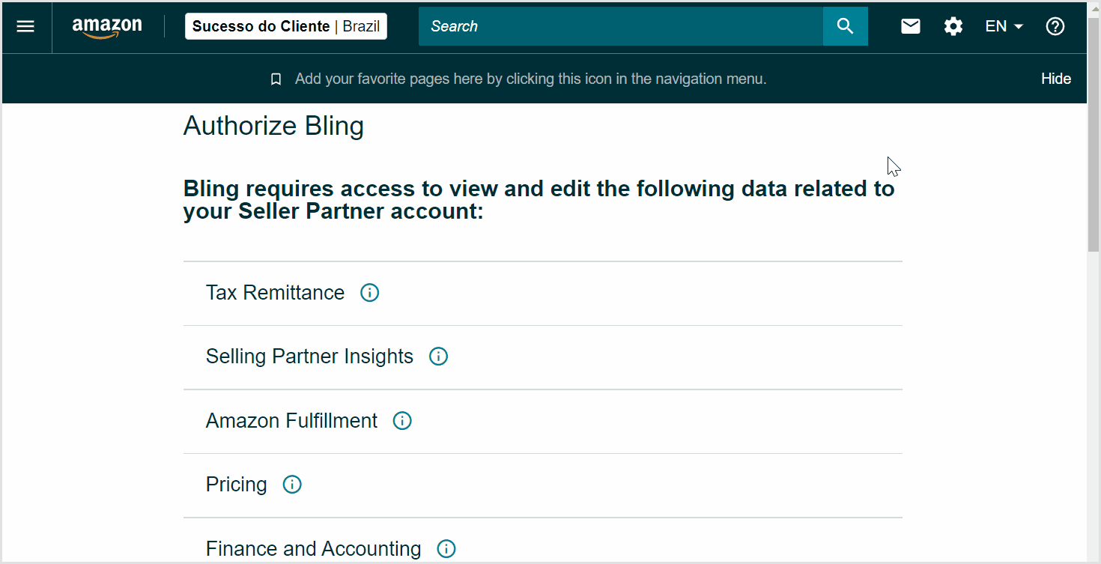Open the help question mark icon
Viewport: 1101px width, 564px height.
click(x=1055, y=26)
